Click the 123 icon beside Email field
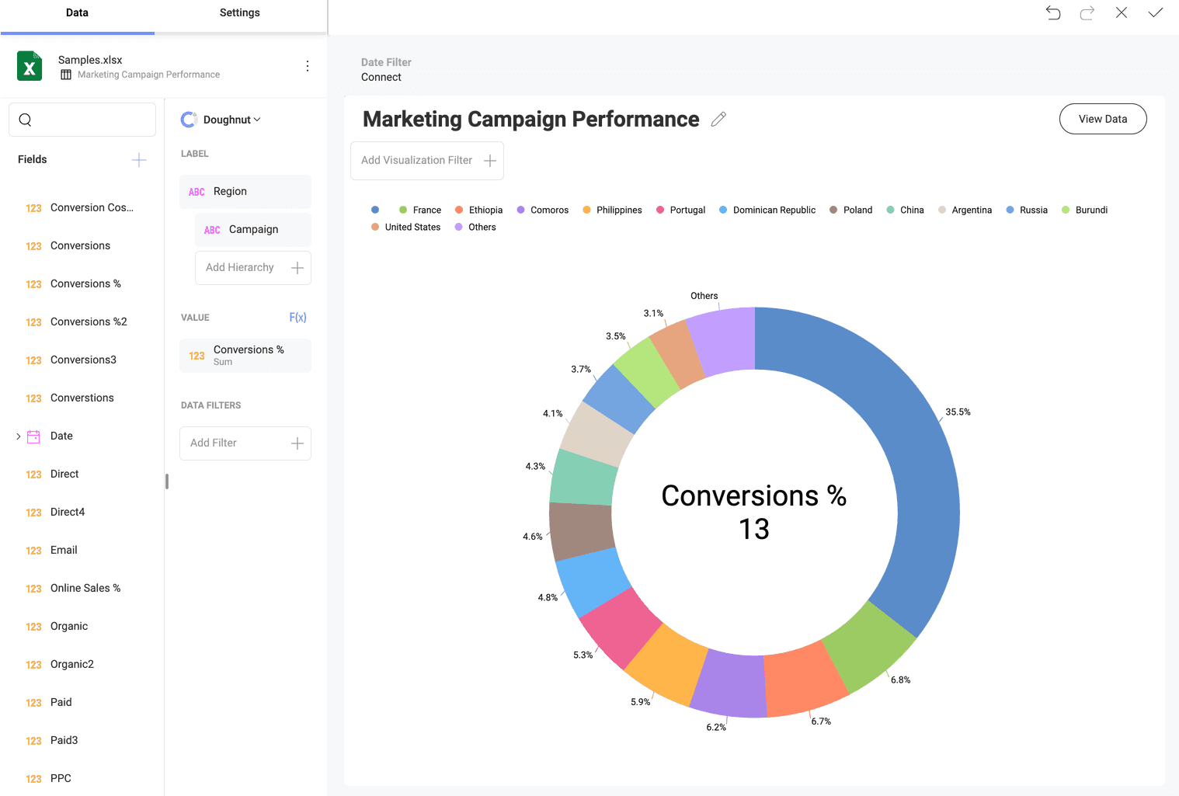The width and height of the screenshot is (1179, 796). (x=33, y=551)
